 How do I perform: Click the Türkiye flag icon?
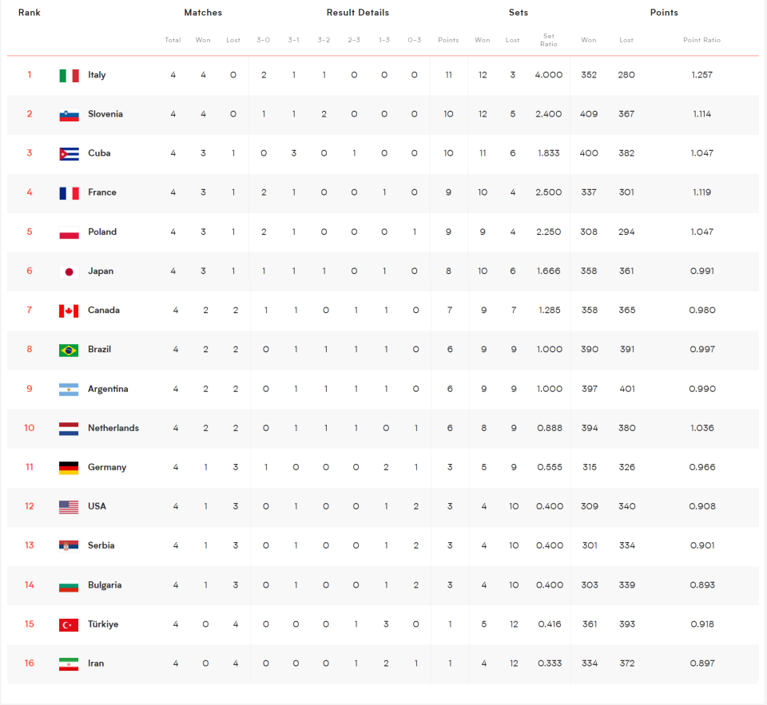69,625
